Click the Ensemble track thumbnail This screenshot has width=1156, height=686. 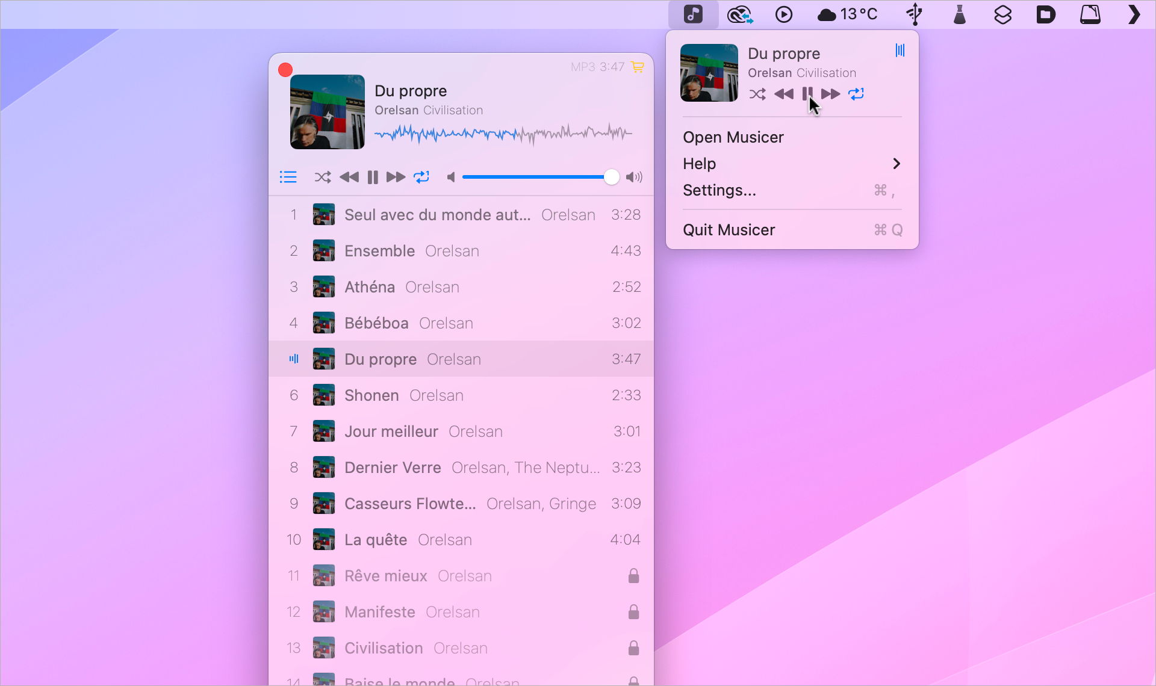click(324, 251)
